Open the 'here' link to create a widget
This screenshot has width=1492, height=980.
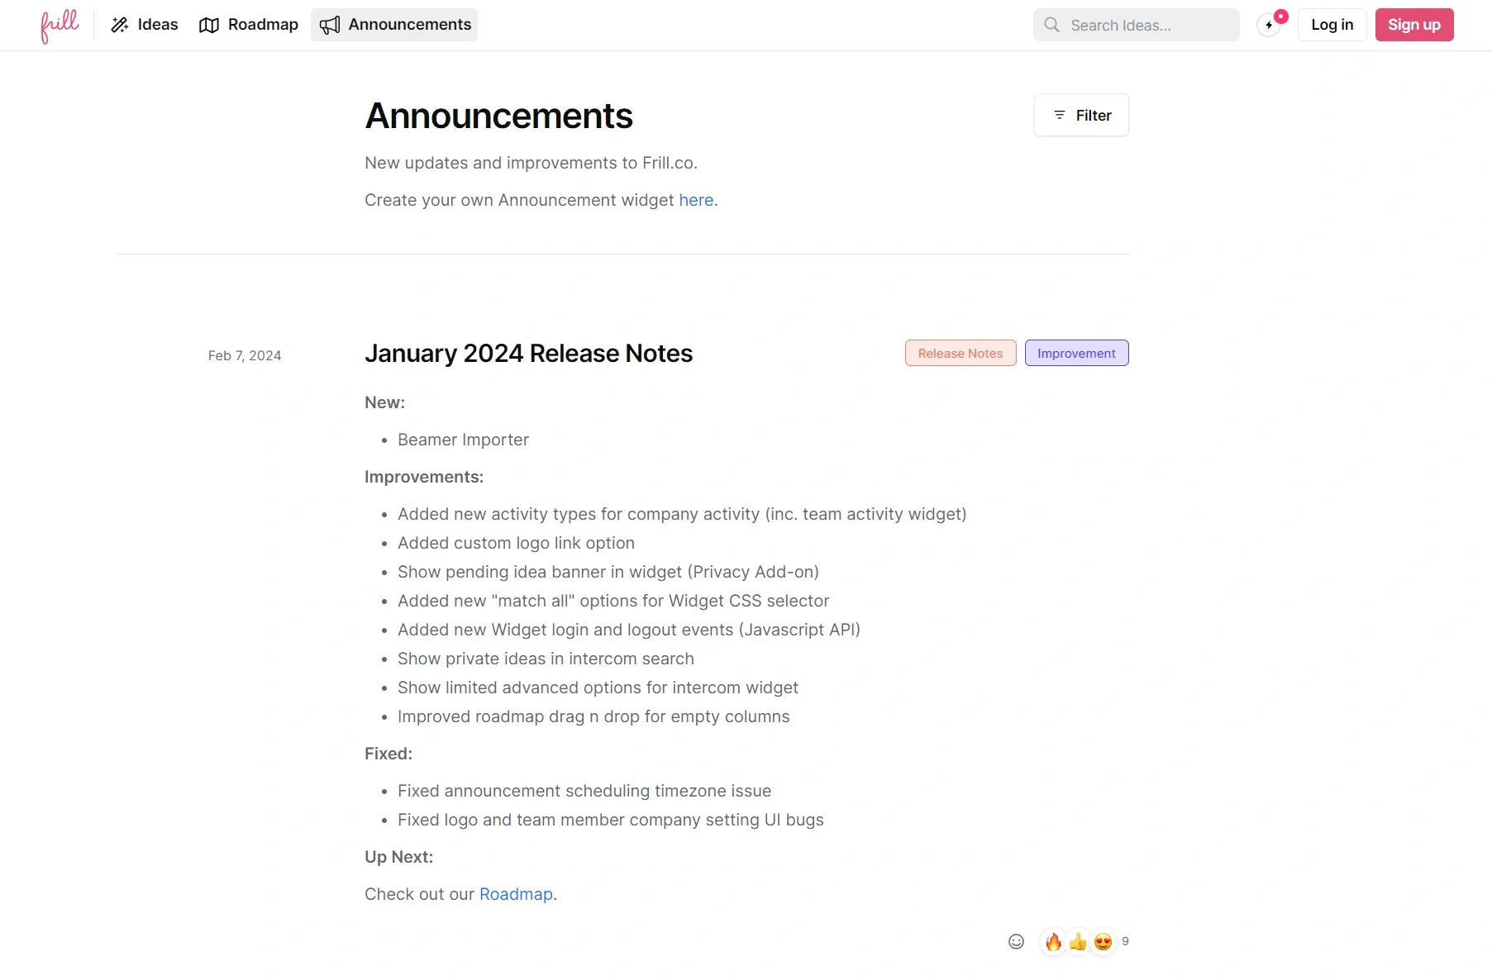695,200
